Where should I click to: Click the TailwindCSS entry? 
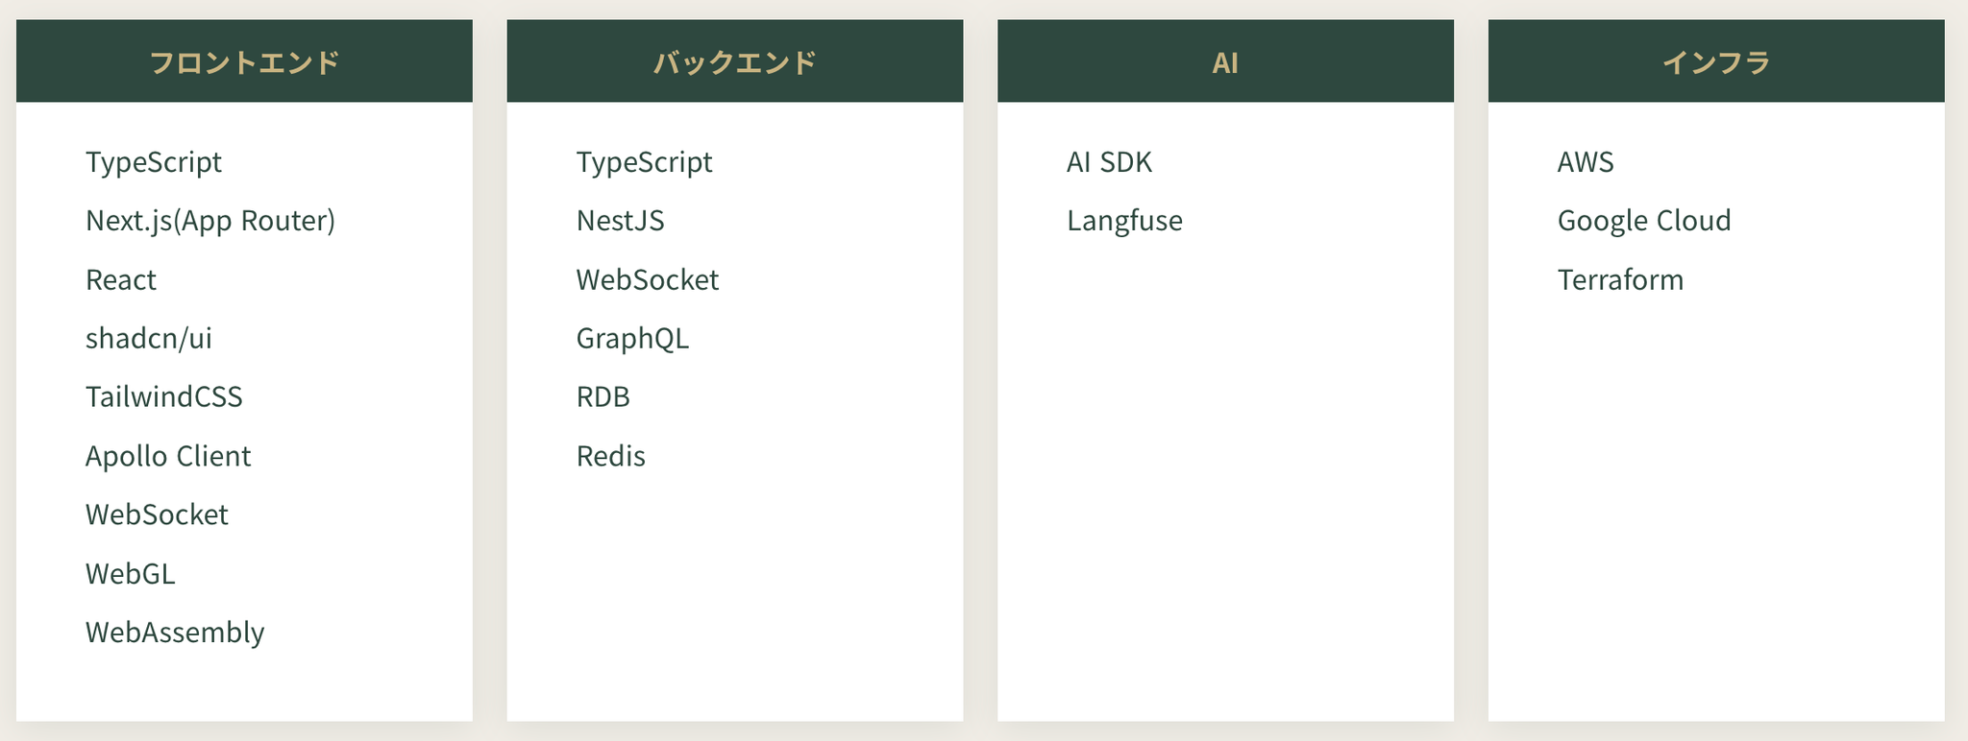(x=164, y=397)
